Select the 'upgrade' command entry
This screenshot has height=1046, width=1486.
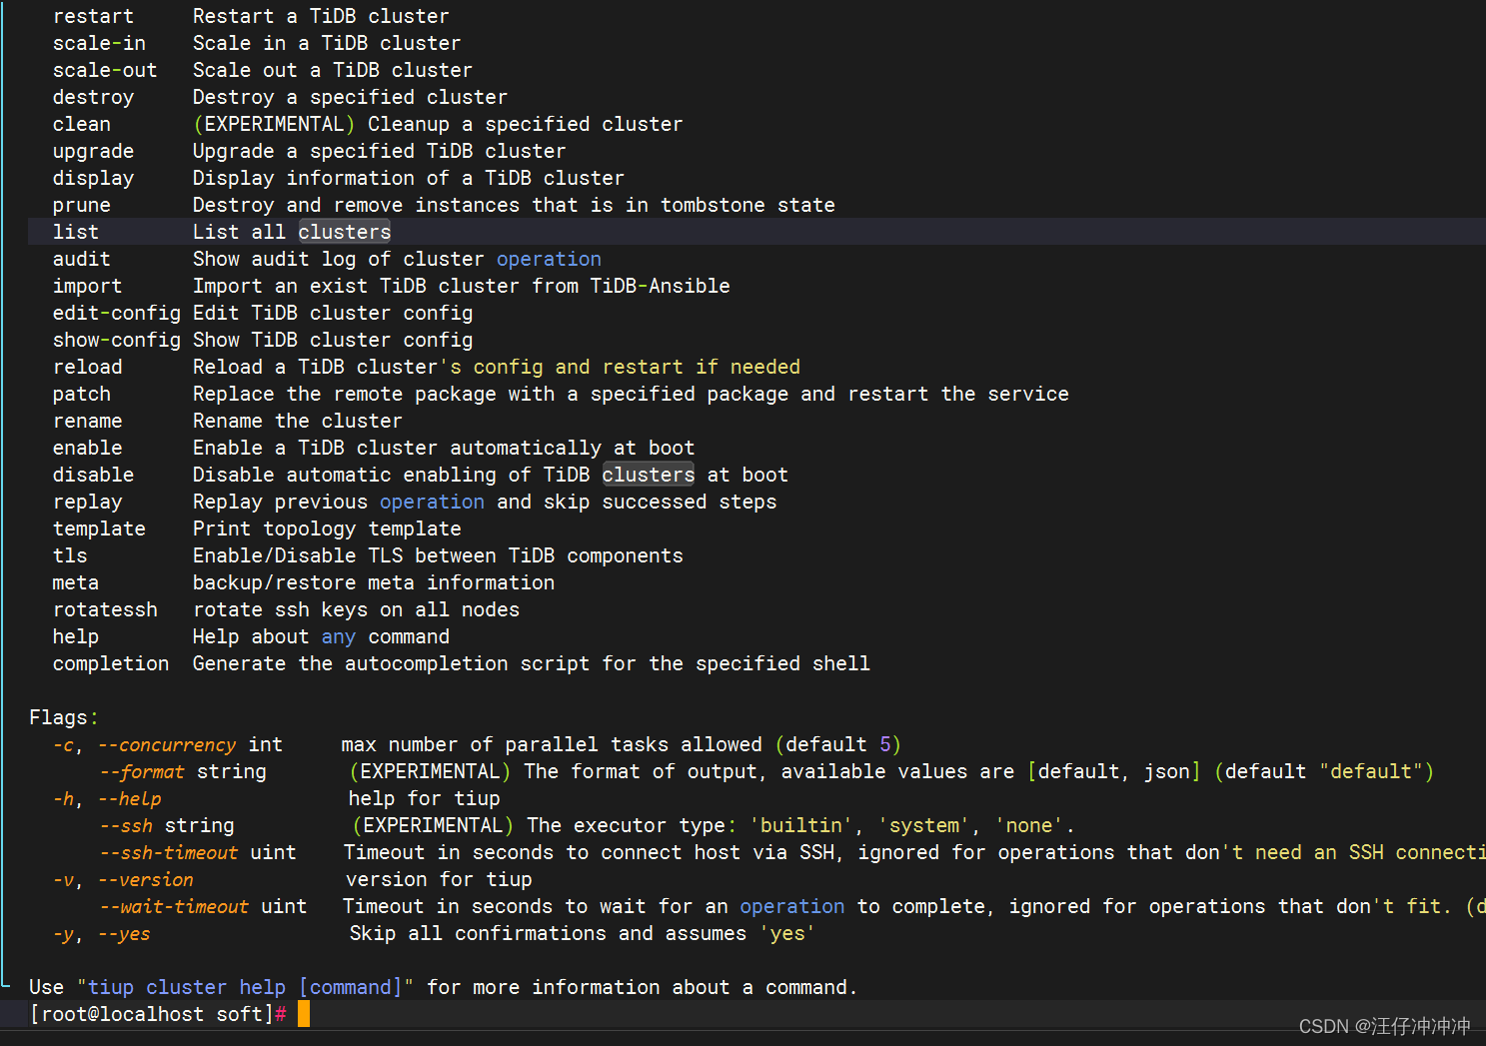pyautogui.click(x=93, y=151)
